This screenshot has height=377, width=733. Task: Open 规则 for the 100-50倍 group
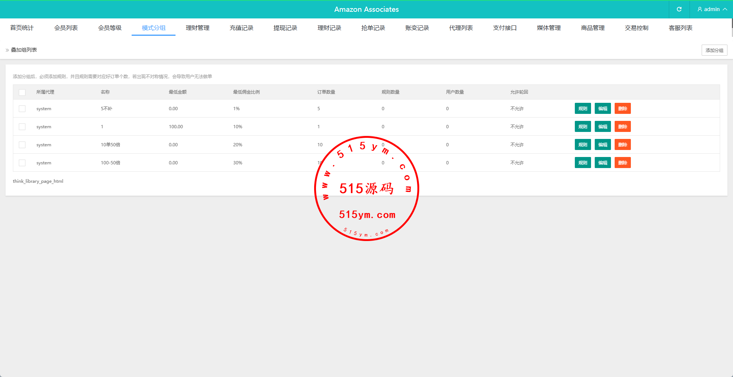[583, 163]
